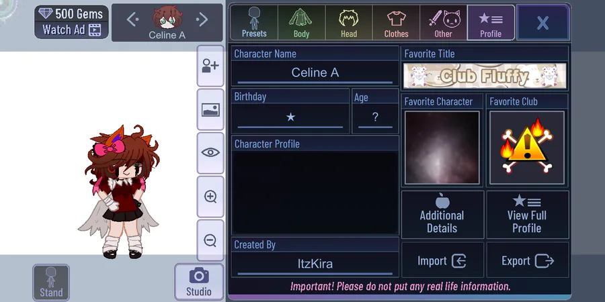
Task: Open the background image picker icon
Action: pos(210,110)
